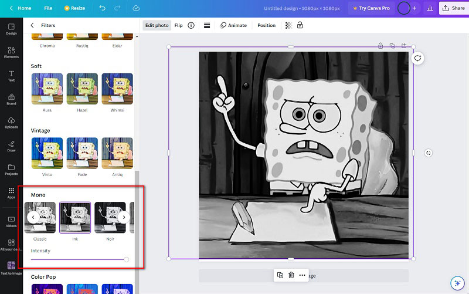Apply the Antiq filter
The image size is (469, 294).
point(117,153)
